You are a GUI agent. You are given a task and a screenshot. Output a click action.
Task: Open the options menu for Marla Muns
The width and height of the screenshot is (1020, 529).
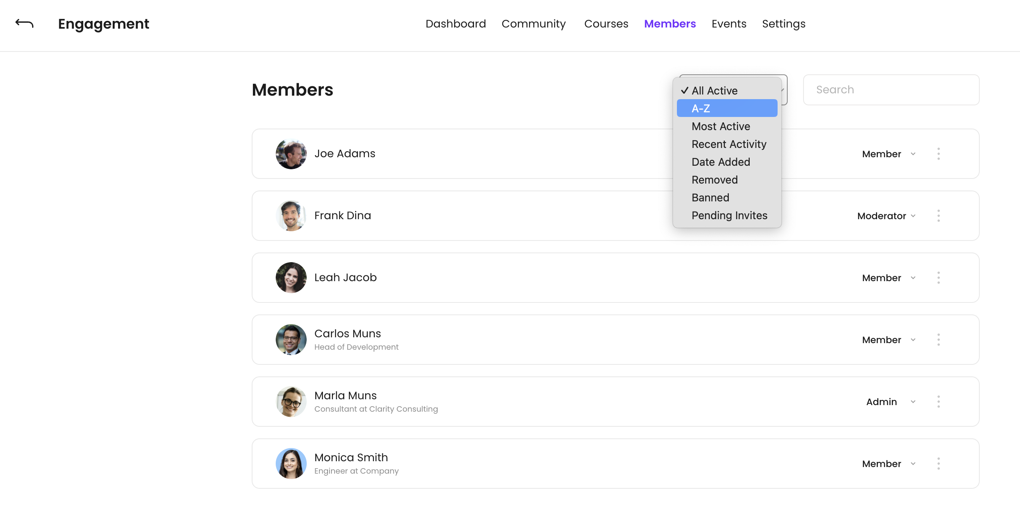(939, 401)
